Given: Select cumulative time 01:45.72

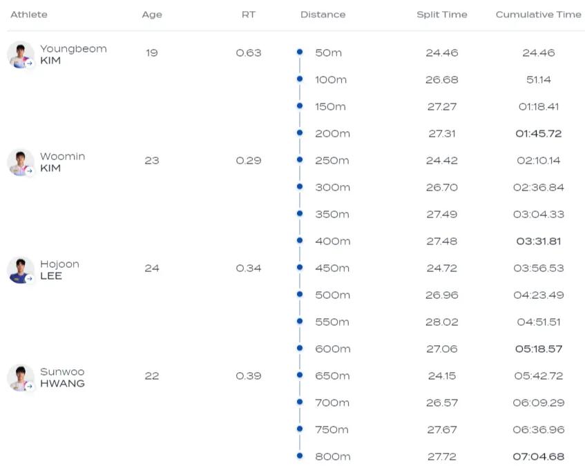Looking at the screenshot, I should click(538, 133).
